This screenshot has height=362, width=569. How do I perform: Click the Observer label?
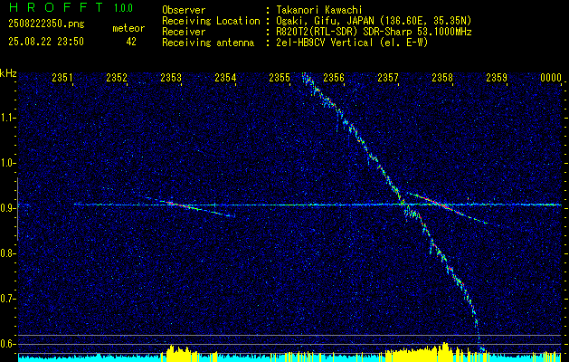pyautogui.click(x=184, y=11)
